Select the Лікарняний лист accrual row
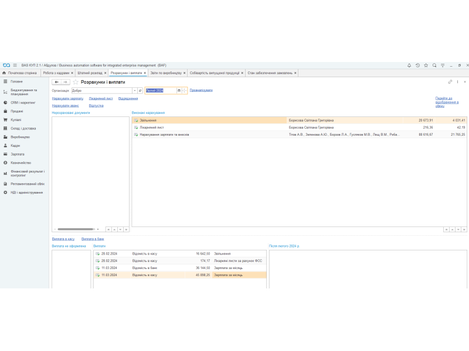 click(299, 128)
